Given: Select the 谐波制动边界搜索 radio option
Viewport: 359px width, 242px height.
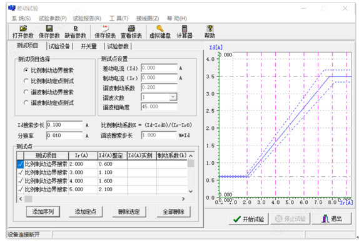Looking at the screenshot, I should (x=26, y=92).
